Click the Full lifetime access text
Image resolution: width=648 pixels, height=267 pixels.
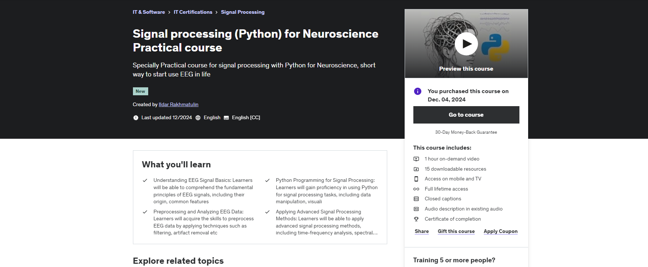coord(446,189)
